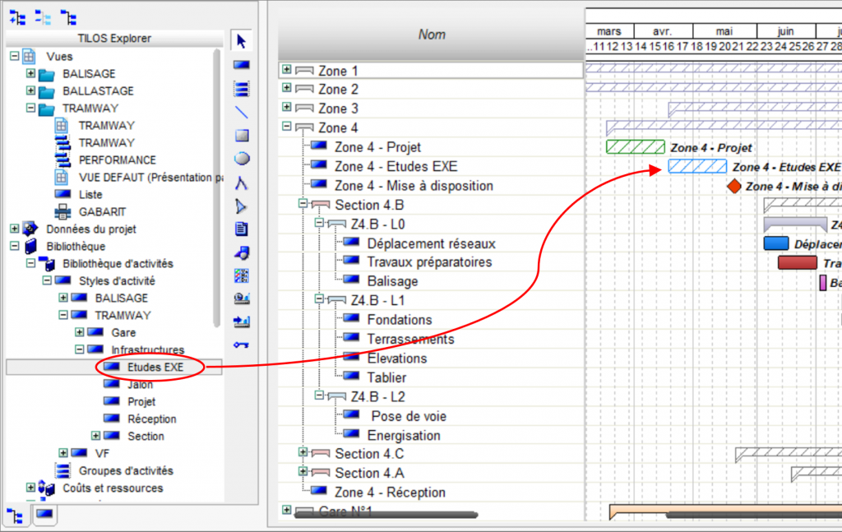Click the clock with ruler chart tool
The height and width of the screenshot is (532, 842).
point(242,298)
